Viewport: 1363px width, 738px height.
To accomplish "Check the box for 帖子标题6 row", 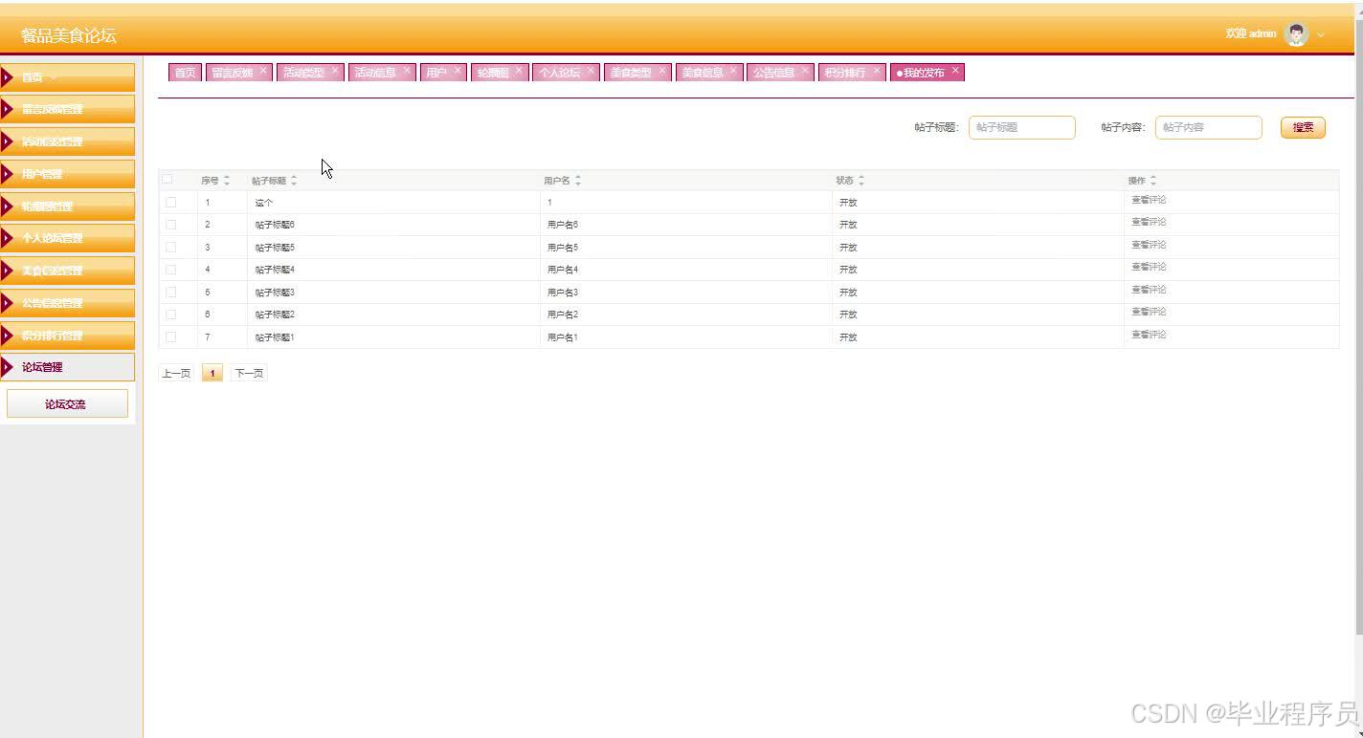I will [x=171, y=225].
